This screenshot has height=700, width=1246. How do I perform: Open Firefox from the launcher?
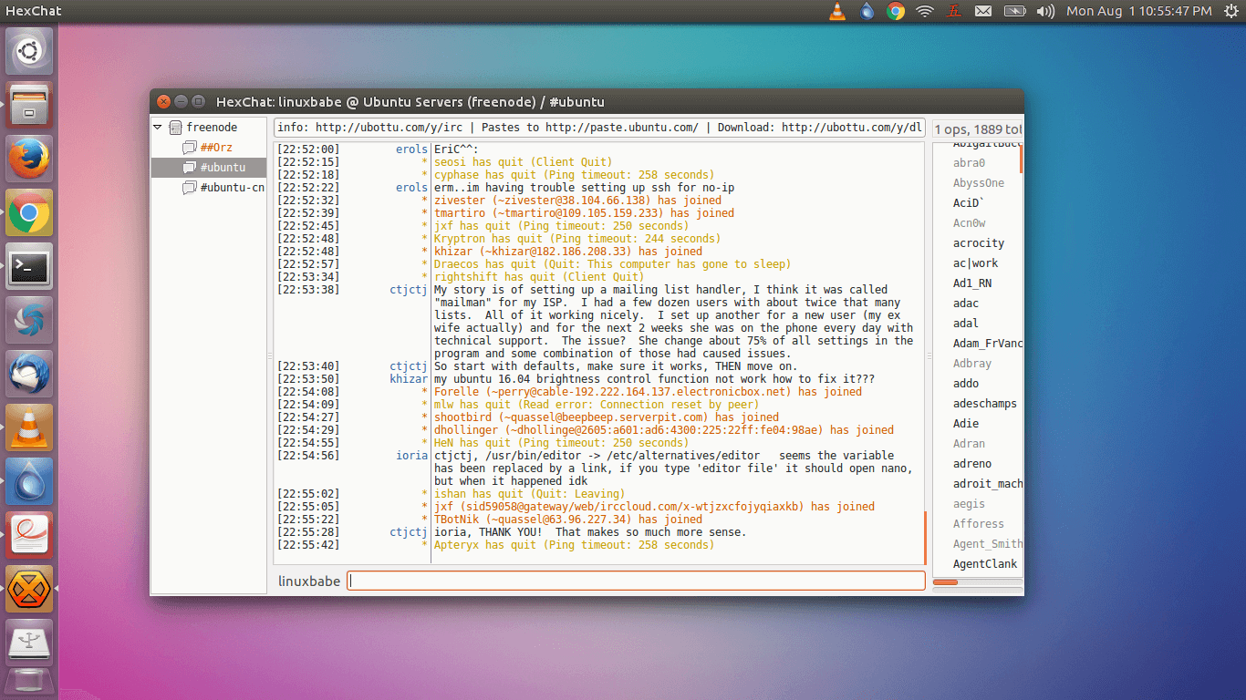[x=29, y=159]
